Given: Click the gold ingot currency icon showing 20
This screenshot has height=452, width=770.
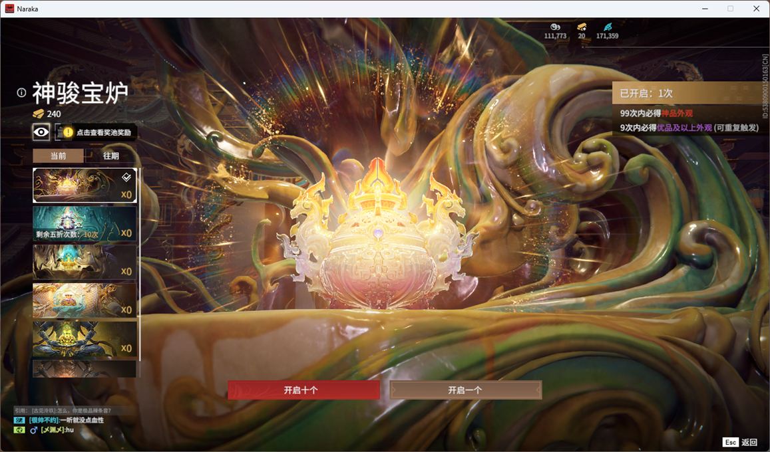Looking at the screenshot, I should coord(582,27).
